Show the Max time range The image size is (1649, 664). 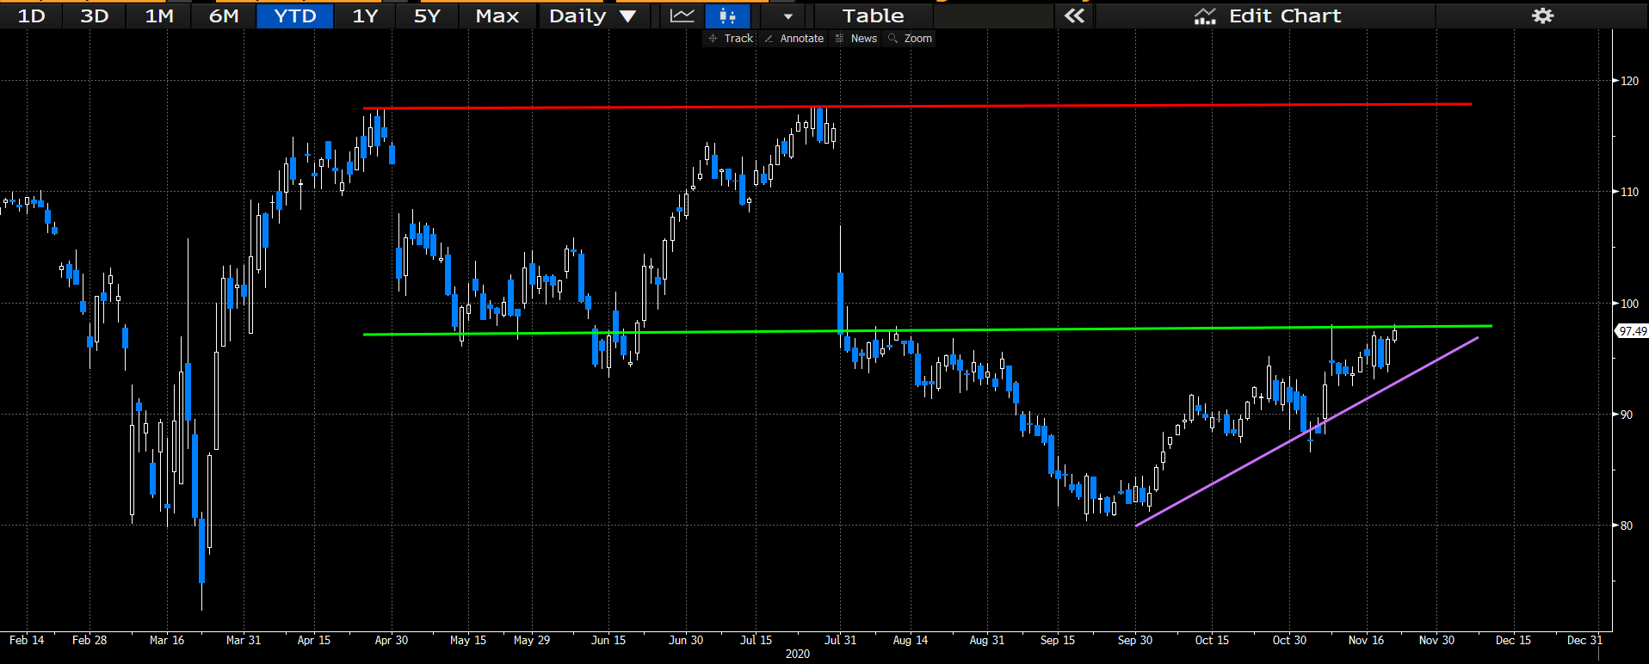pos(497,15)
